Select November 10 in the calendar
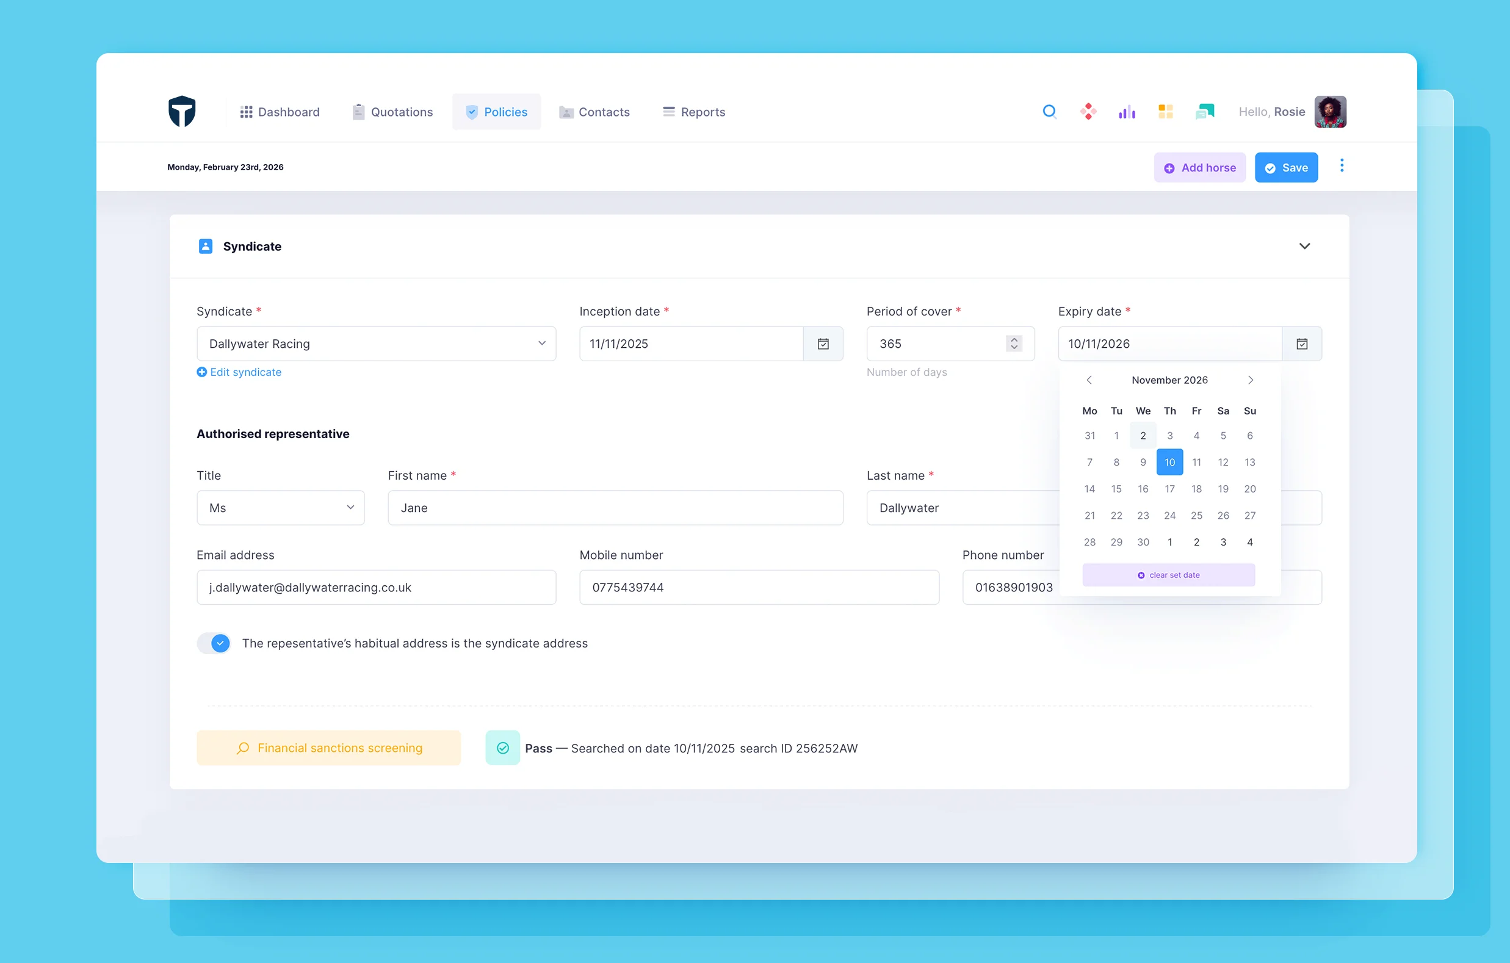The width and height of the screenshot is (1510, 963). [x=1169, y=462]
